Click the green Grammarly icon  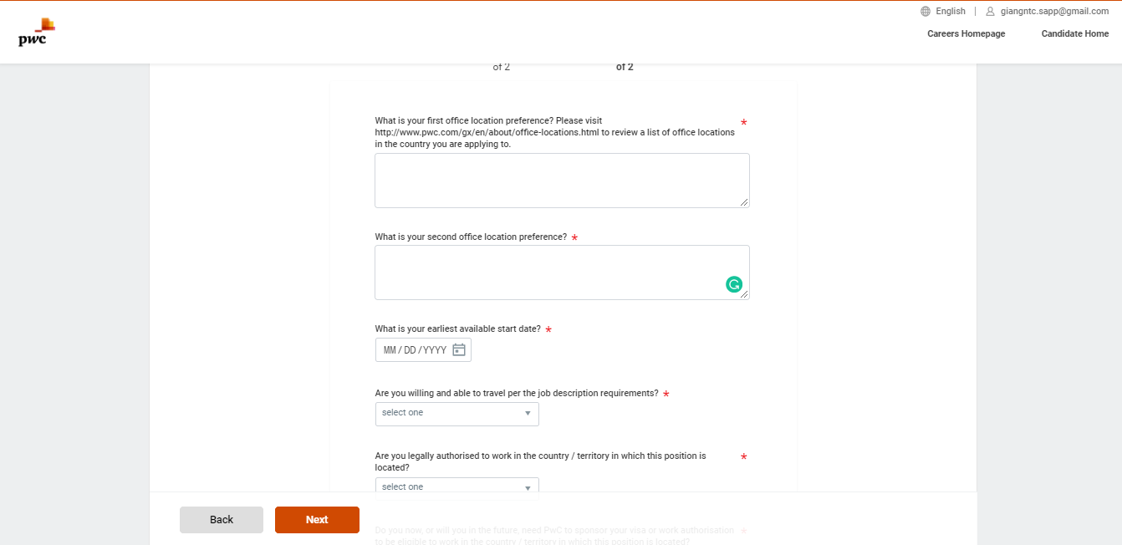734,284
